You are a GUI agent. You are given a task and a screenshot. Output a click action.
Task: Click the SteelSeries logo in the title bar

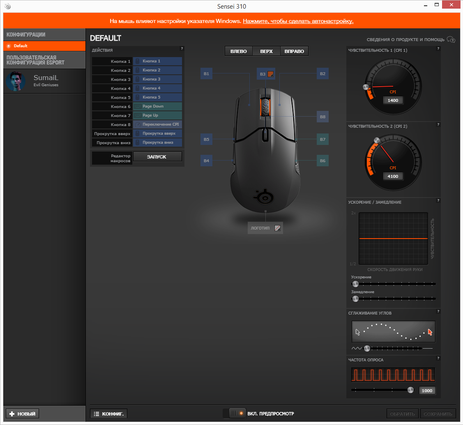click(x=8, y=6)
